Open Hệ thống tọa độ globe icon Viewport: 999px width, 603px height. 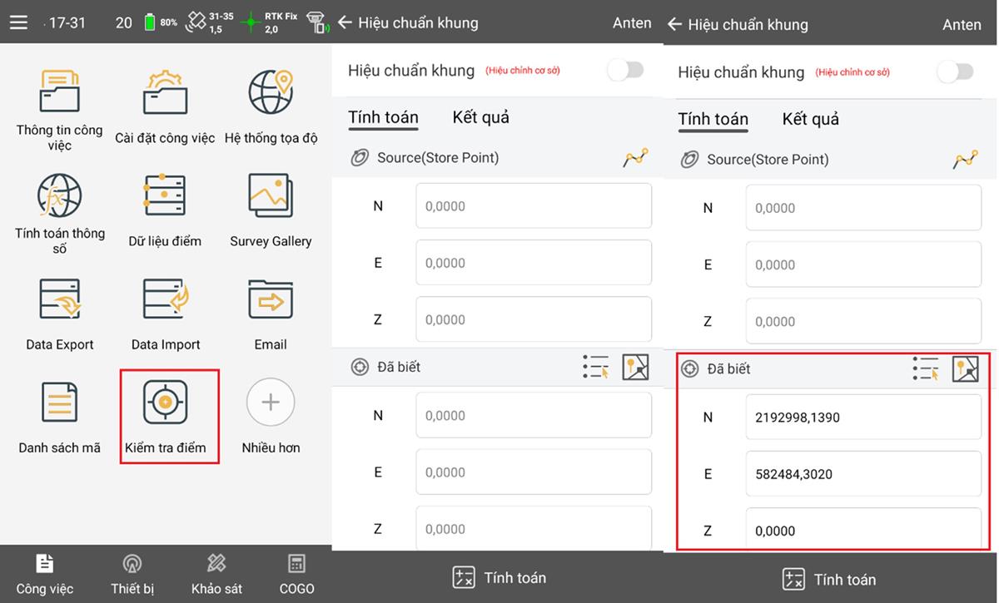(271, 93)
